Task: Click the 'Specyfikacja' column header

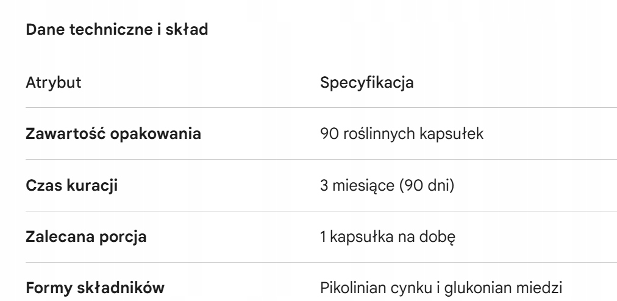Action: tap(367, 82)
